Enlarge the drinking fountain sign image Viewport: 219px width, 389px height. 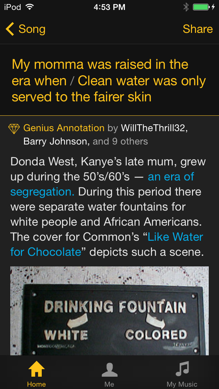coord(109,310)
